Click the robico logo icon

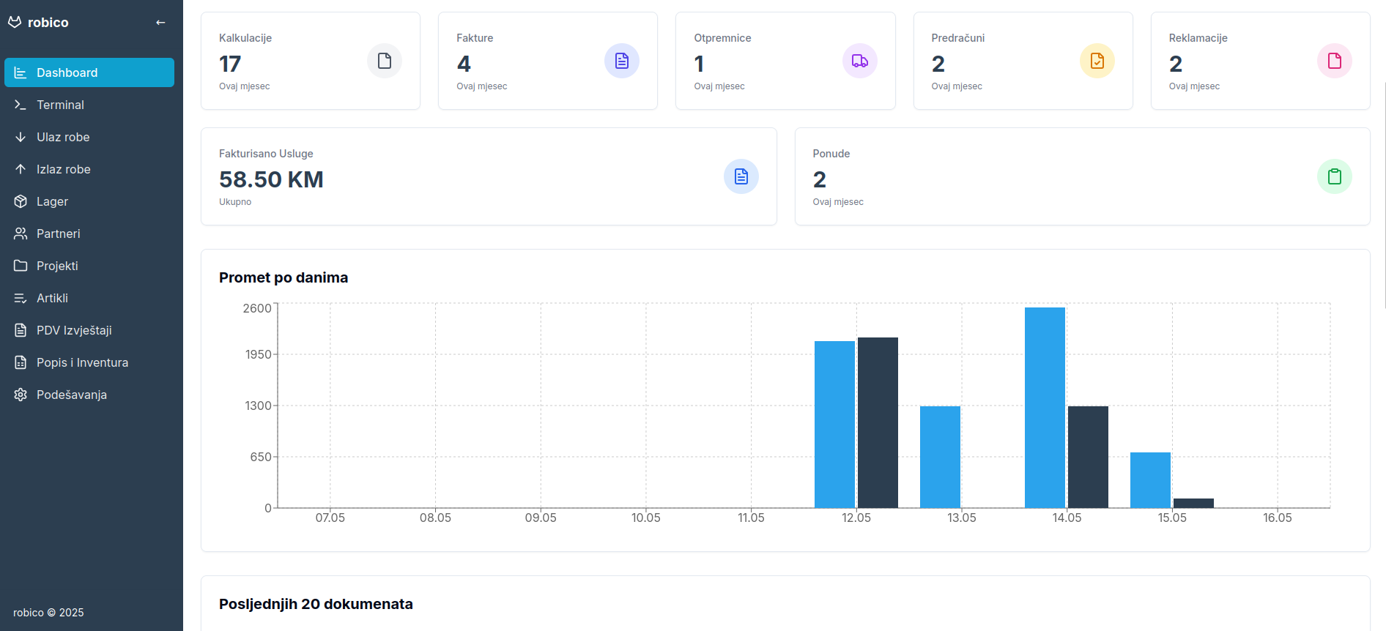(x=15, y=23)
